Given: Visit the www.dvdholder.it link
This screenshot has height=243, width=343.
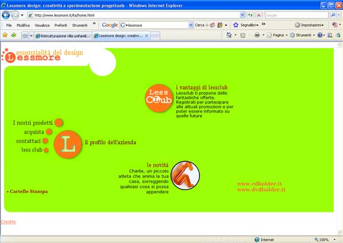Looking at the screenshot, I should pyautogui.click(x=261, y=190).
